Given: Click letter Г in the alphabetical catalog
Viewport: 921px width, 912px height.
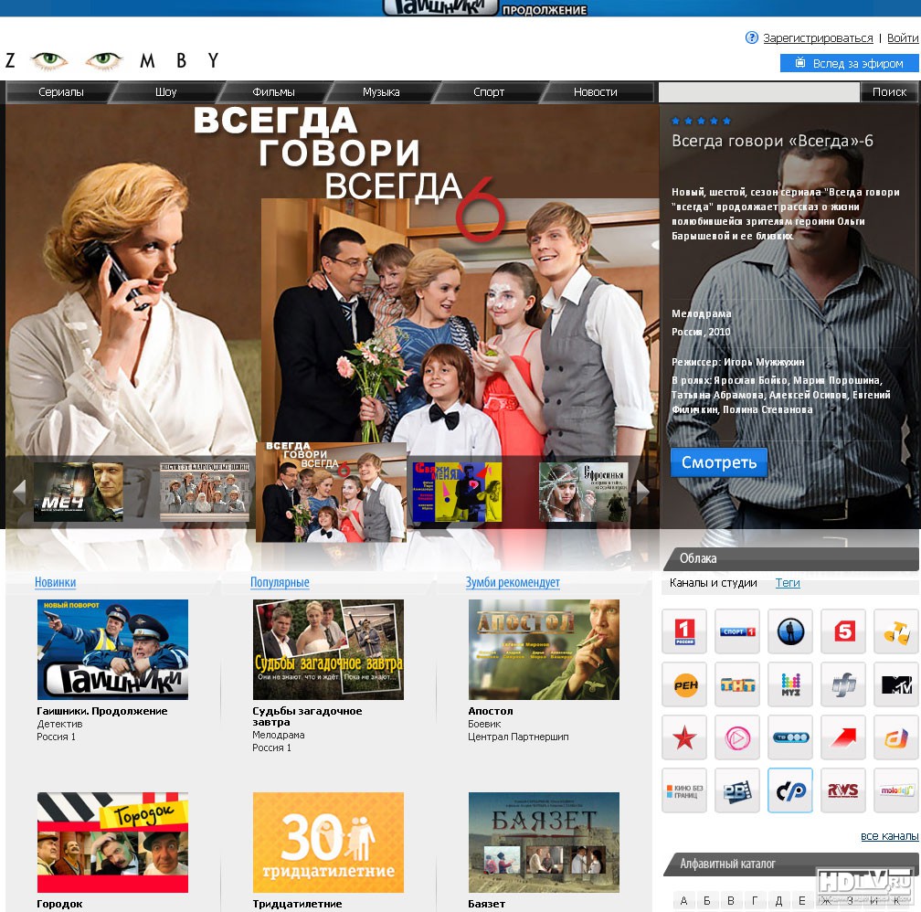Looking at the screenshot, I should pyautogui.click(x=754, y=900).
